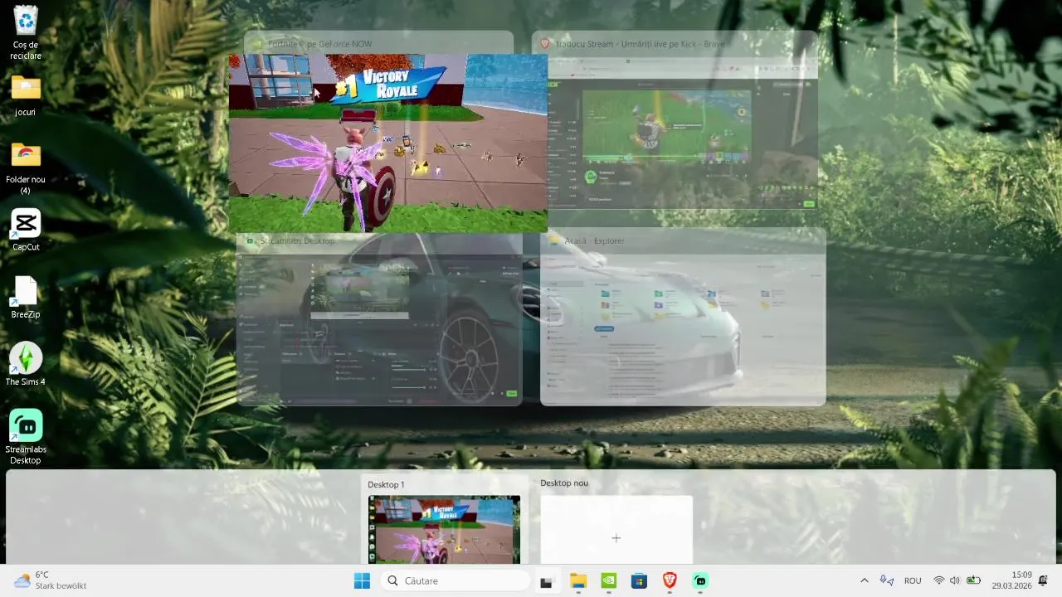Open the Windows Start menu
The image size is (1062, 597).
click(363, 581)
